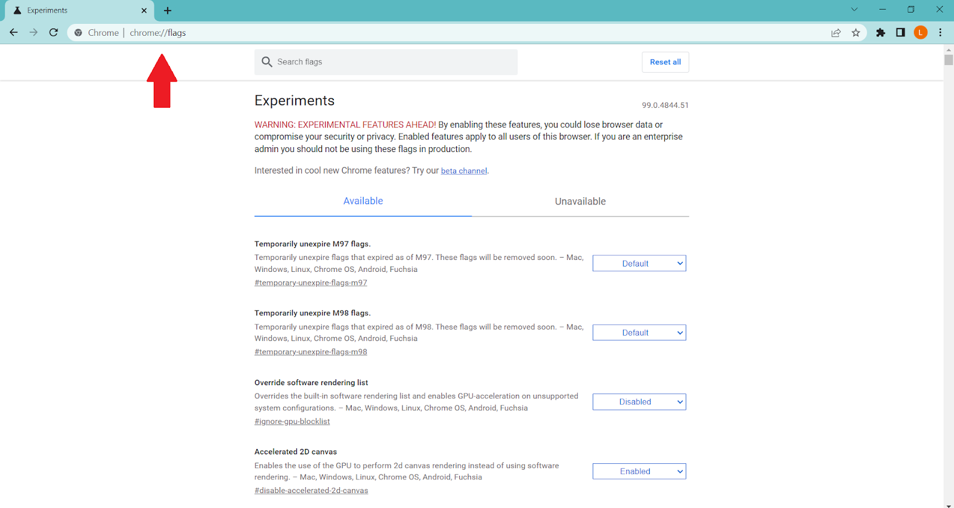
Task: Select the Experiments browser tab
Action: point(79,11)
